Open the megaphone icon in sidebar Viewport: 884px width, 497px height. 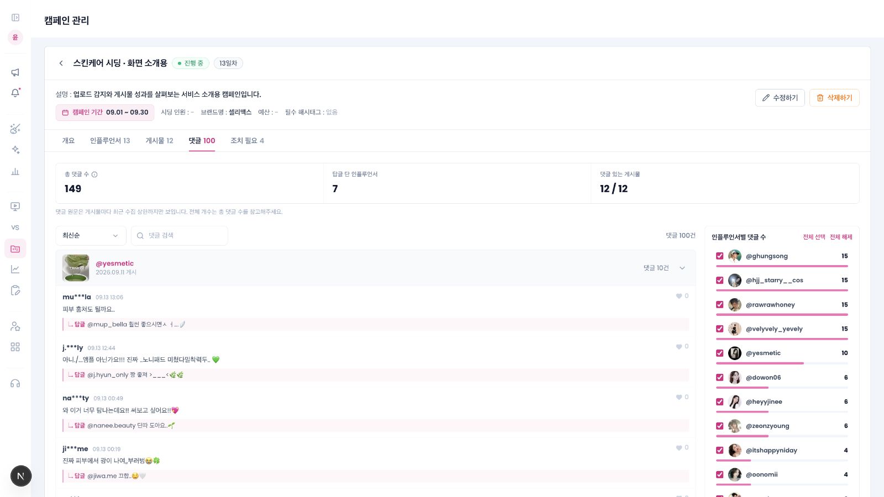15,72
